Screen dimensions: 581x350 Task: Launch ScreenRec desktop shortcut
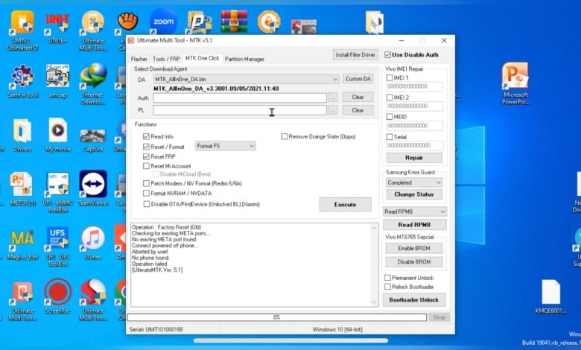tap(57, 296)
